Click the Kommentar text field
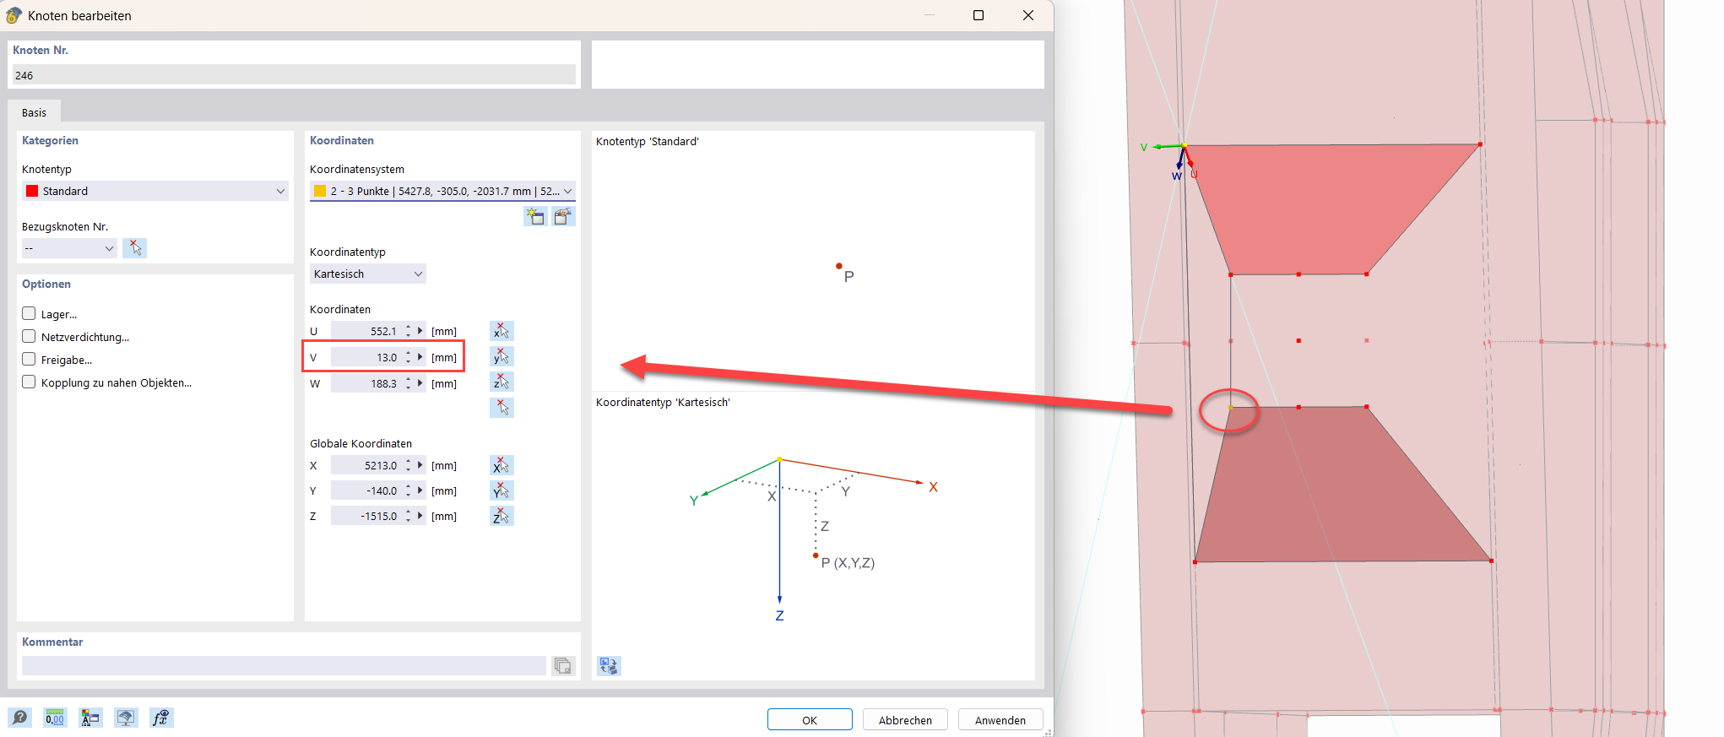1724x737 pixels. [284, 666]
